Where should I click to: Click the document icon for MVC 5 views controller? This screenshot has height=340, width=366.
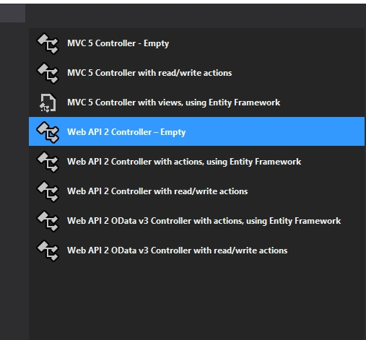tap(48, 103)
